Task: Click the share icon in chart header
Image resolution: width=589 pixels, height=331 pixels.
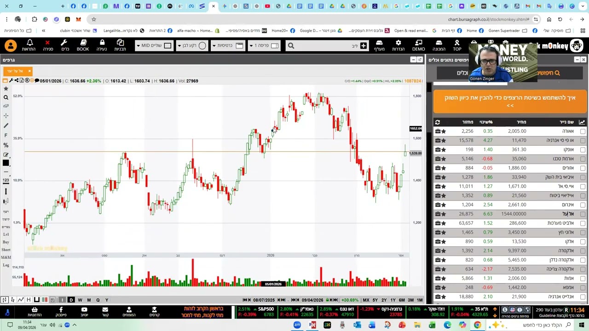Action: click(17, 81)
